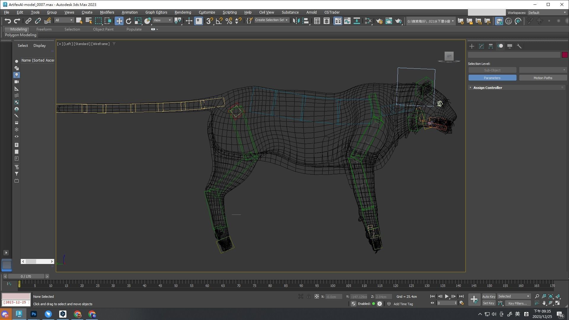Toggle Auto Key animation mode
Screen dimensions: 569x320
(x=489, y=297)
